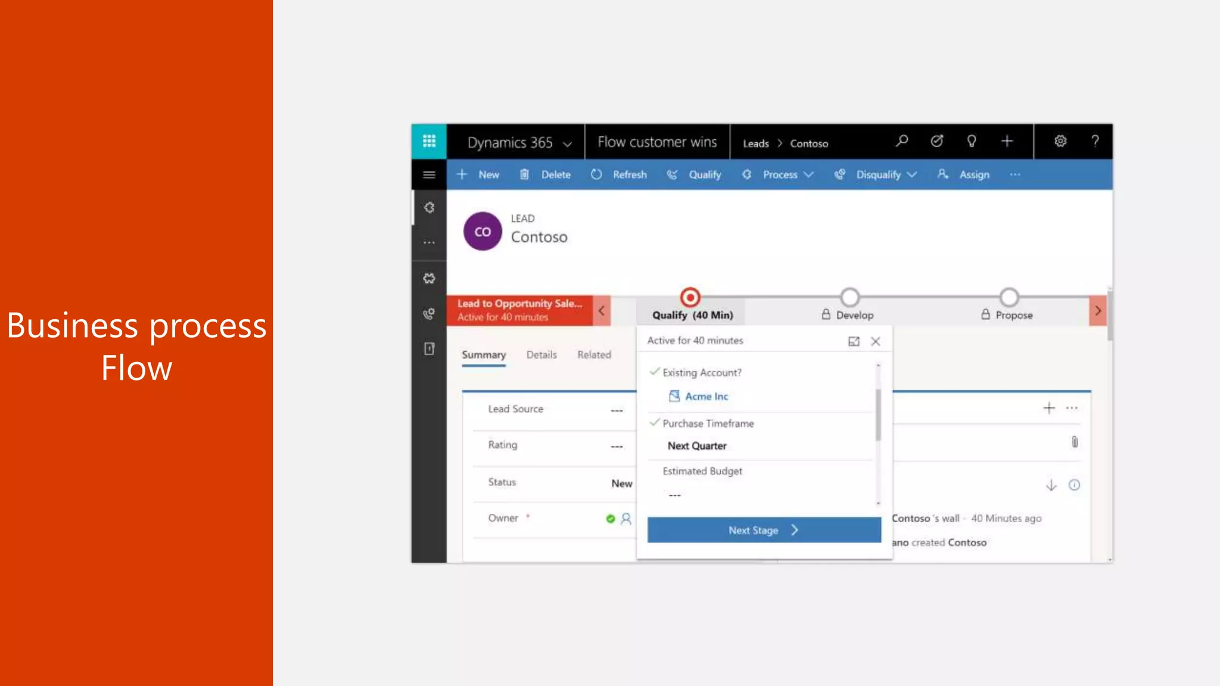The image size is (1220, 686).
Task: Select the active Qualify stage marker
Action: point(690,297)
